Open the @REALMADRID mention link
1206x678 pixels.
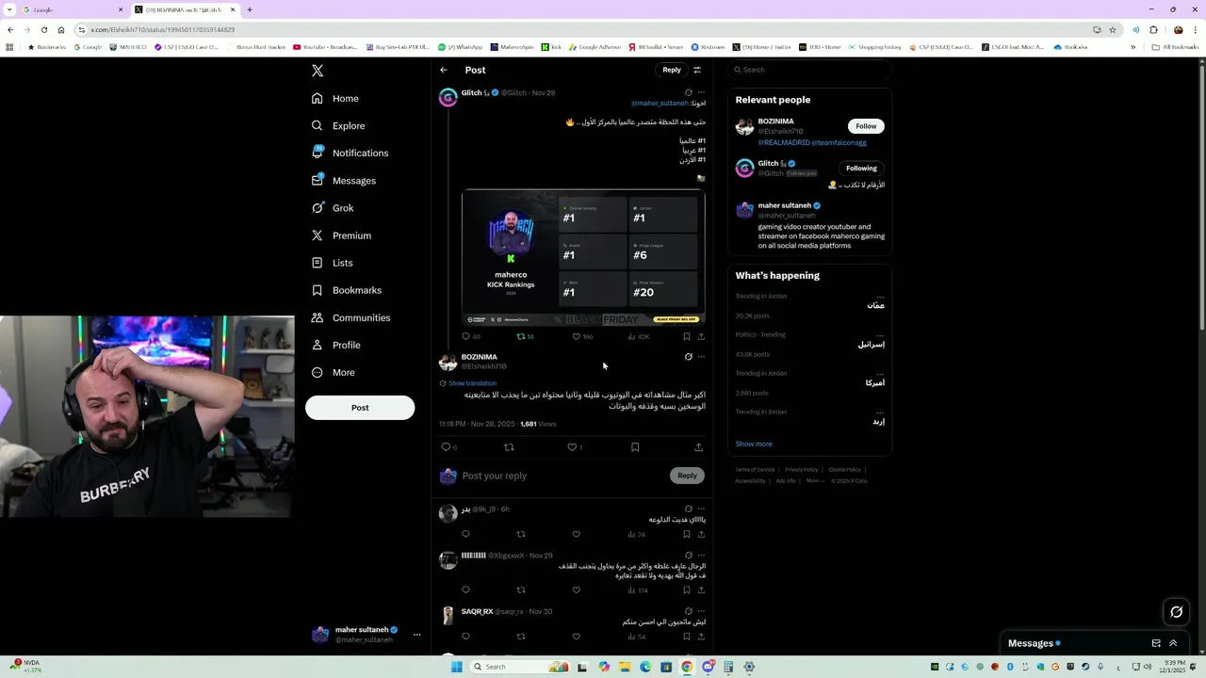click(784, 142)
